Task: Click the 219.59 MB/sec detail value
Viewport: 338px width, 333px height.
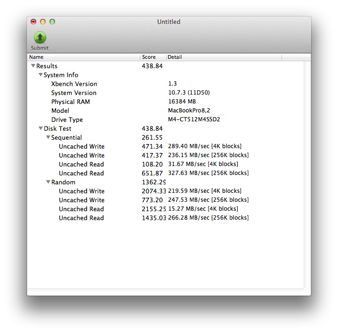Action: pyautogui.click(x=205, y=191)
